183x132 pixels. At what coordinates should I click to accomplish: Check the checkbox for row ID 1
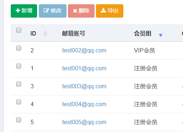coord(19,66)
